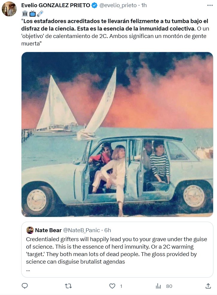Click the @NateB_Panic handle

pos(81,230)
